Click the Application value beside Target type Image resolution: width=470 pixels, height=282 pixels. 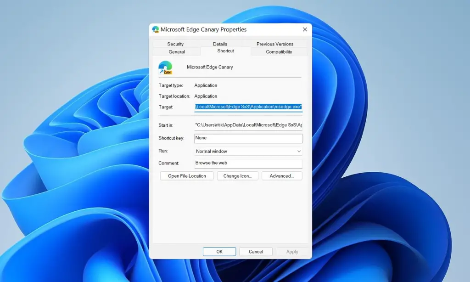pos(206,85)
